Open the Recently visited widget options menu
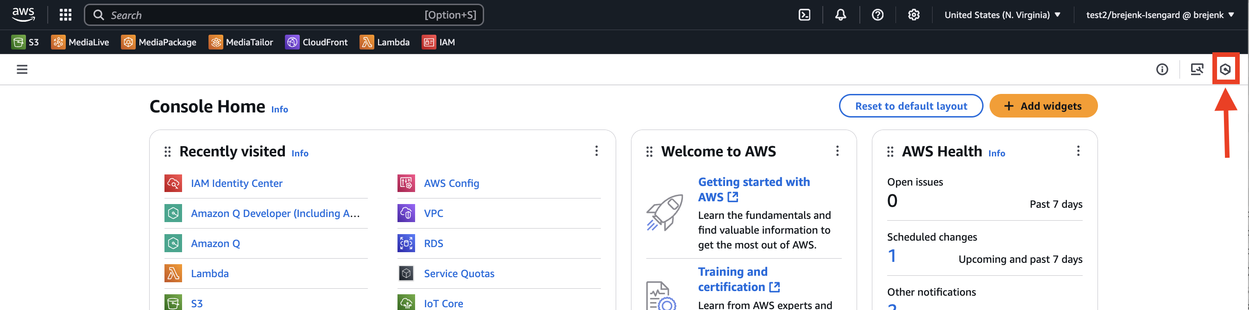 tap(596, 151)
